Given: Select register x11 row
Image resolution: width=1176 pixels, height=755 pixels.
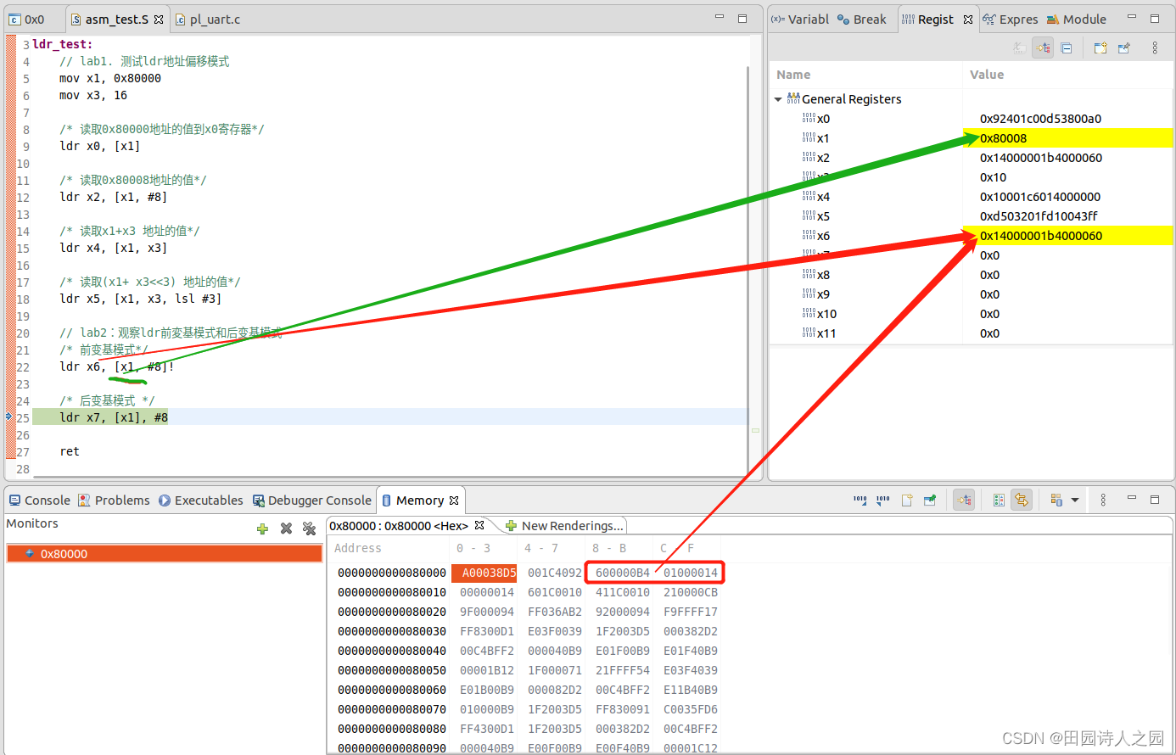Looking at the screenshot, I should pyautogui.click(x=972, y=333).
